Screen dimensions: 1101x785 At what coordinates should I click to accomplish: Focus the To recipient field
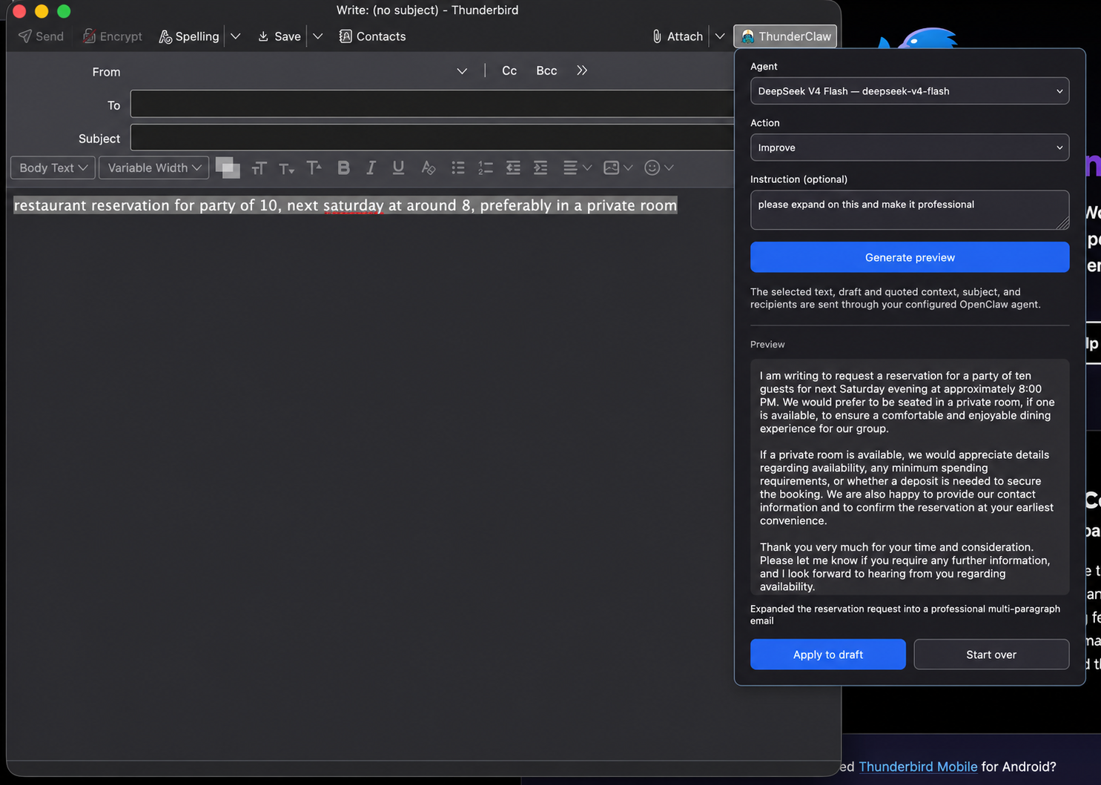coord(432,104)
